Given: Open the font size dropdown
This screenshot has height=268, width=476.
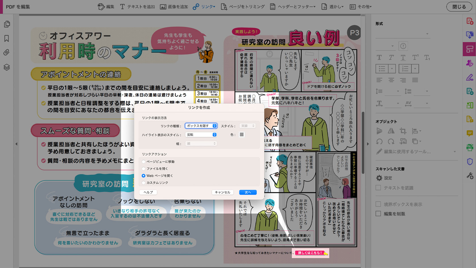Looking at the screenshot, I should coord(385,46).
